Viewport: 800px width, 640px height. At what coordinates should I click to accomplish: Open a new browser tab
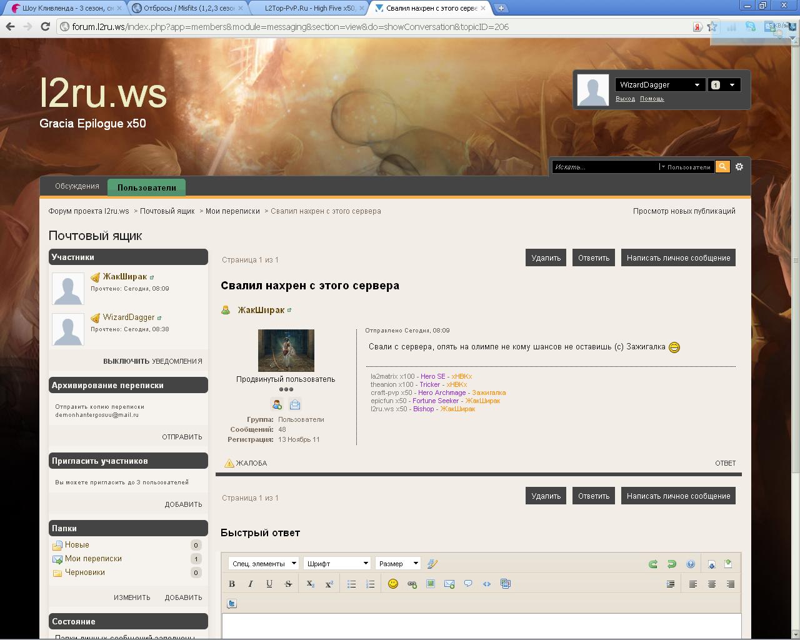tap(501, 8)
